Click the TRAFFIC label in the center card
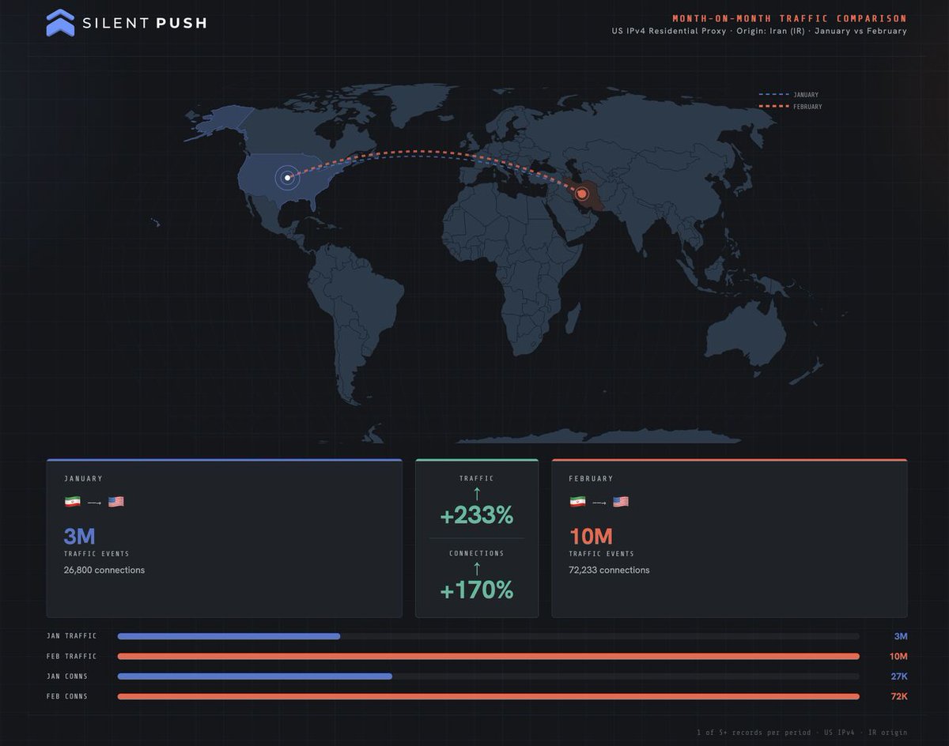The width and height of the screenshot is (949, 746). pyautogui.click(x=477, y=479)
